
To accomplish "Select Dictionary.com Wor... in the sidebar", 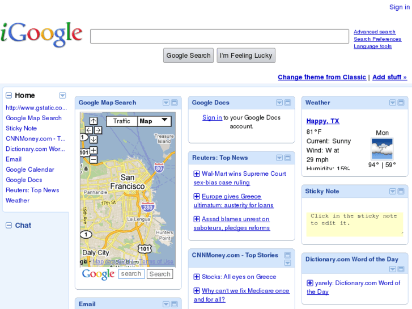I will [x=35, y=149].
